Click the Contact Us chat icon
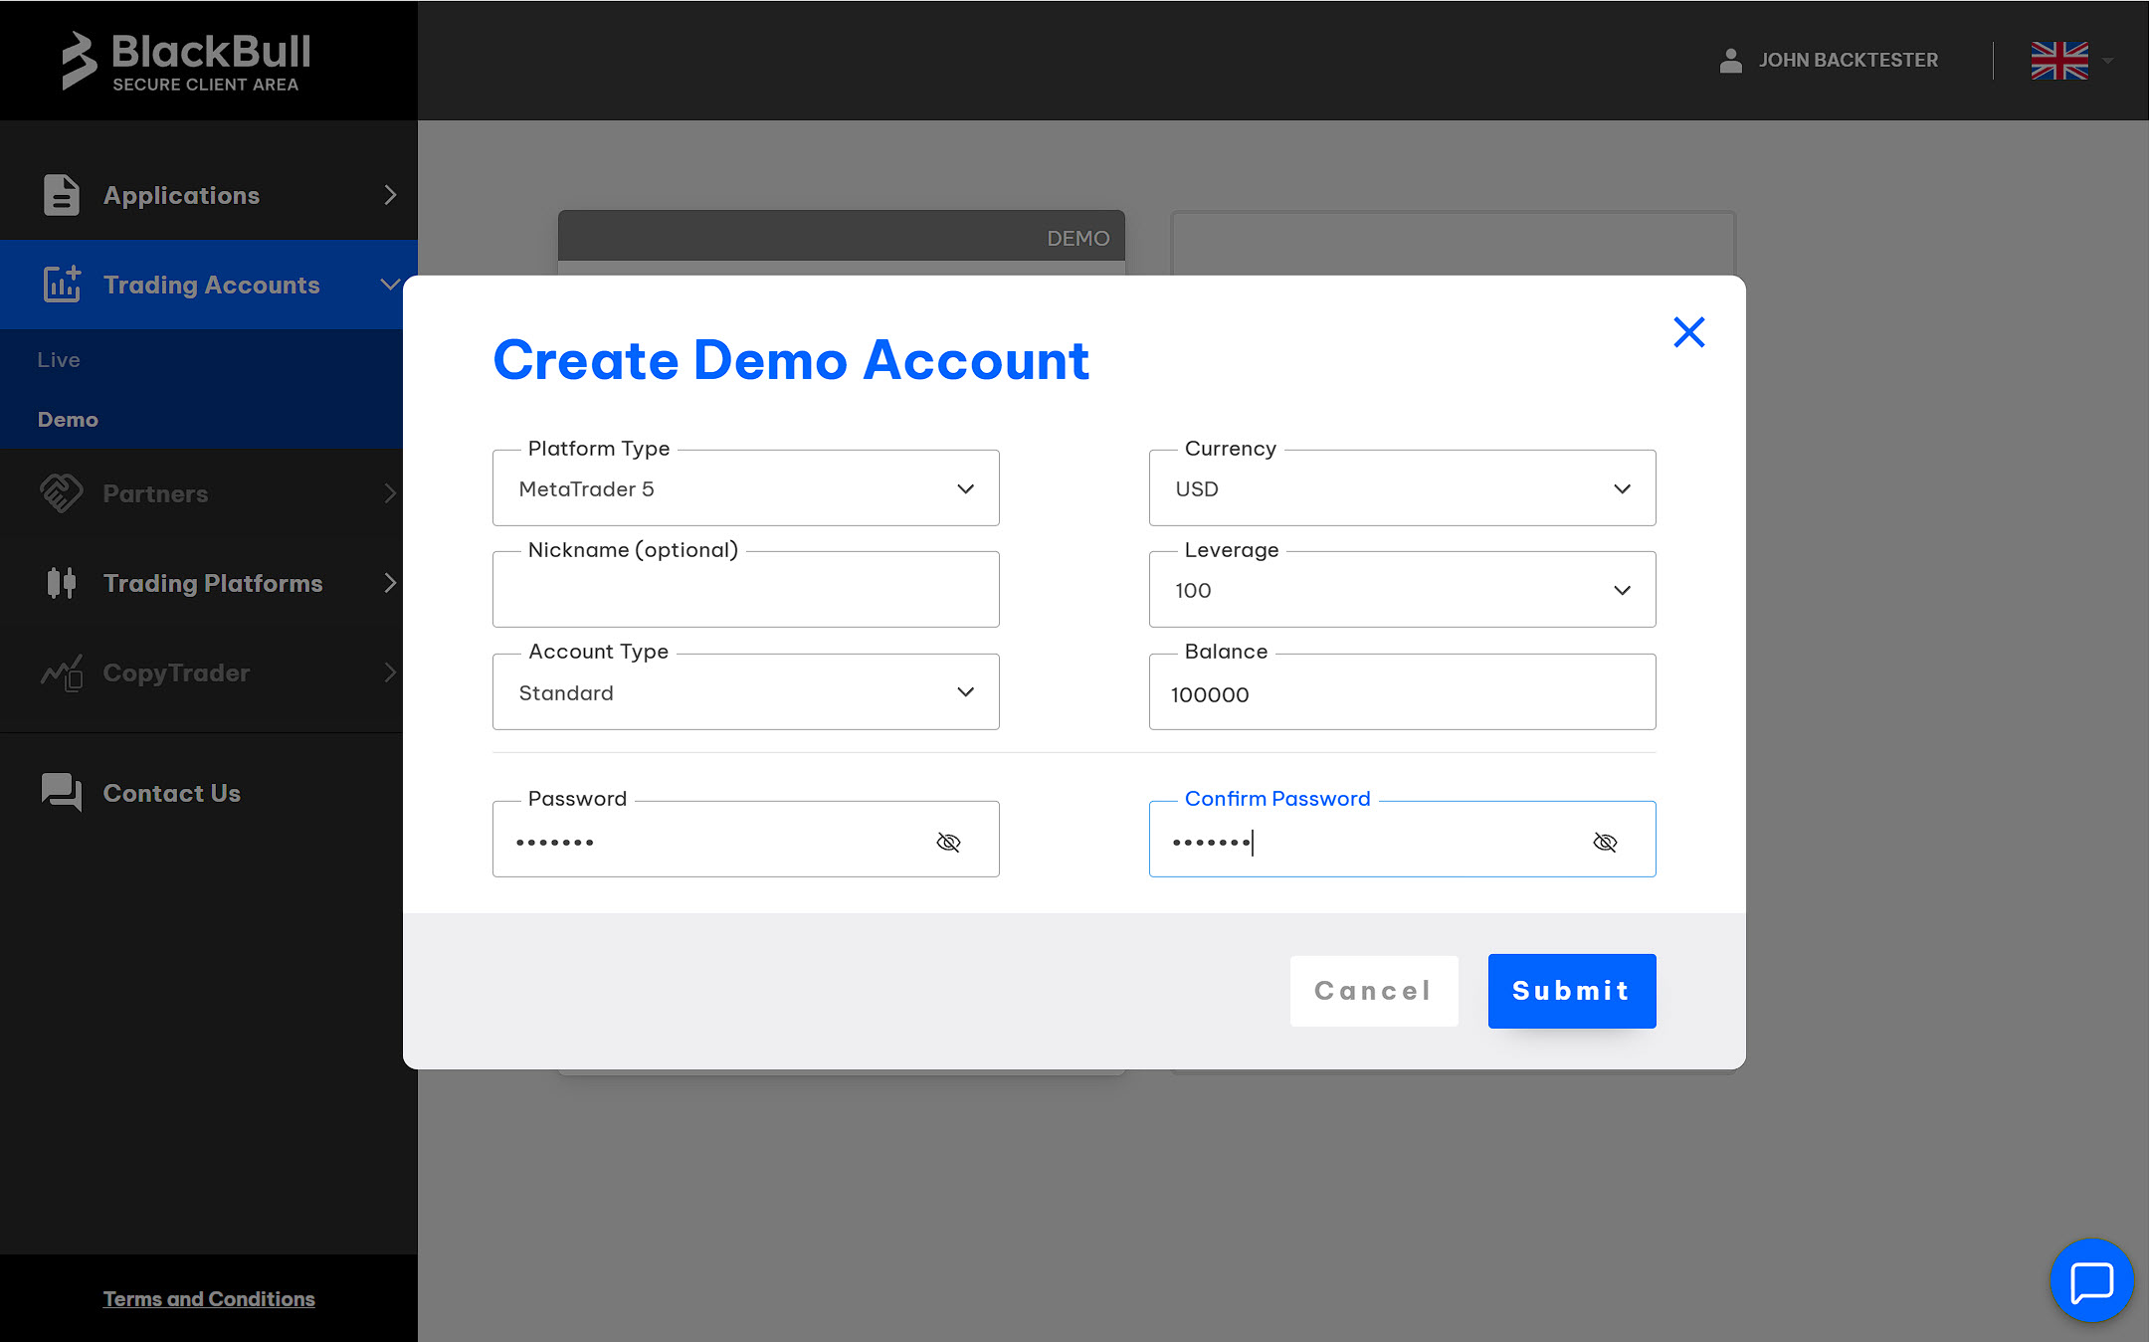The image size is (2150, 1342). [61, 793]
